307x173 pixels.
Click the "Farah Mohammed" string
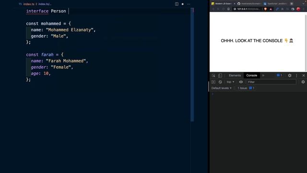66,61
